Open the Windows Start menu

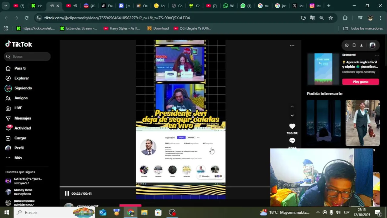7,213
